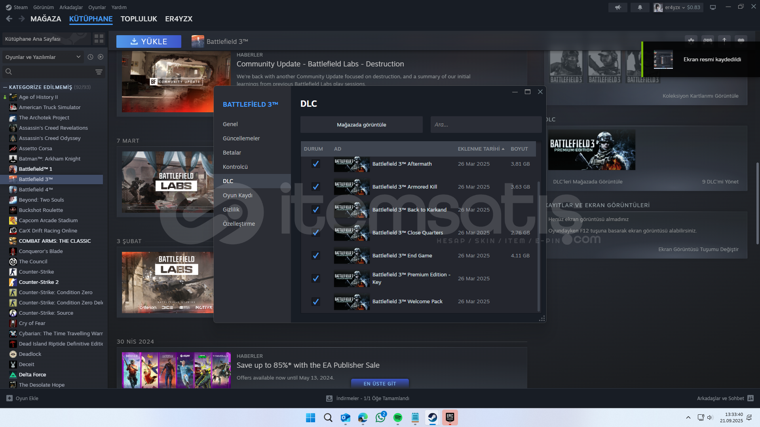Click the Mağazada görüntüle button
760x427 pixels.
[361, 125]
